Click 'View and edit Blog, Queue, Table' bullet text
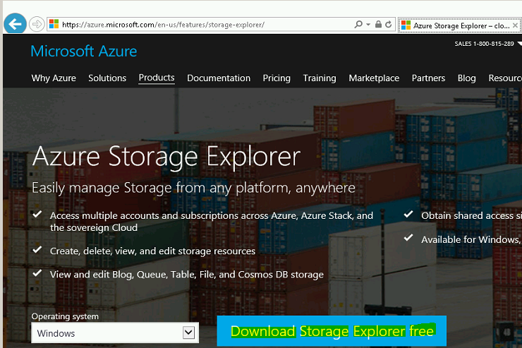Screen dimensions: 522x348 click(x=187, y=275)
